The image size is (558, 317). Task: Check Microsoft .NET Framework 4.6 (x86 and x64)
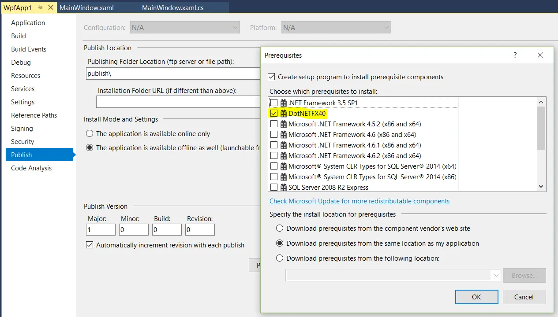tap(274, 135)
